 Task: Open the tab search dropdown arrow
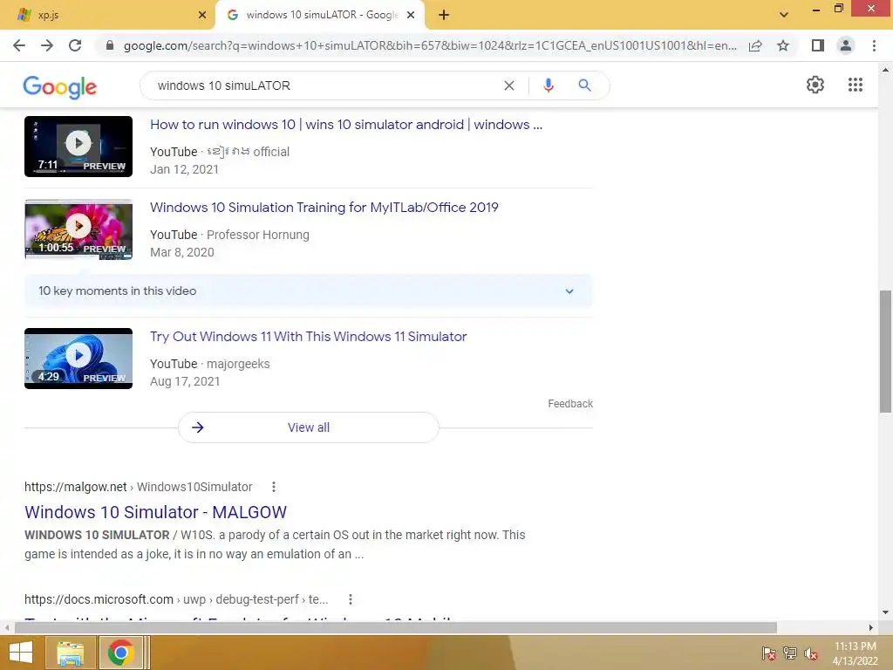[784, 15]
